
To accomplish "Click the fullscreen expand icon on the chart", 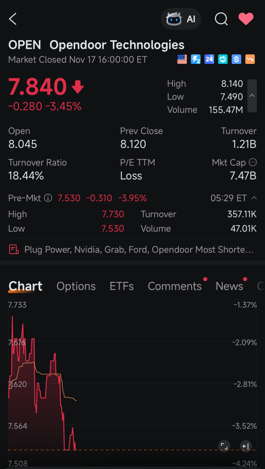I will (x=224, y=446).
